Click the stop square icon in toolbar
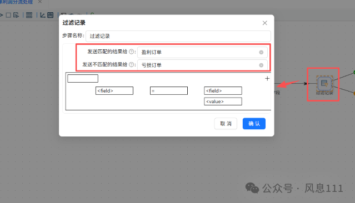The height and width of the screenshot is (203, 355). (x=8, y=15)
